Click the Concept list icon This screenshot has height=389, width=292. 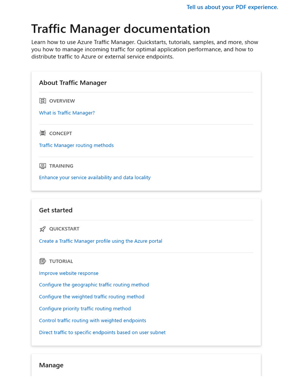[43, 133]
